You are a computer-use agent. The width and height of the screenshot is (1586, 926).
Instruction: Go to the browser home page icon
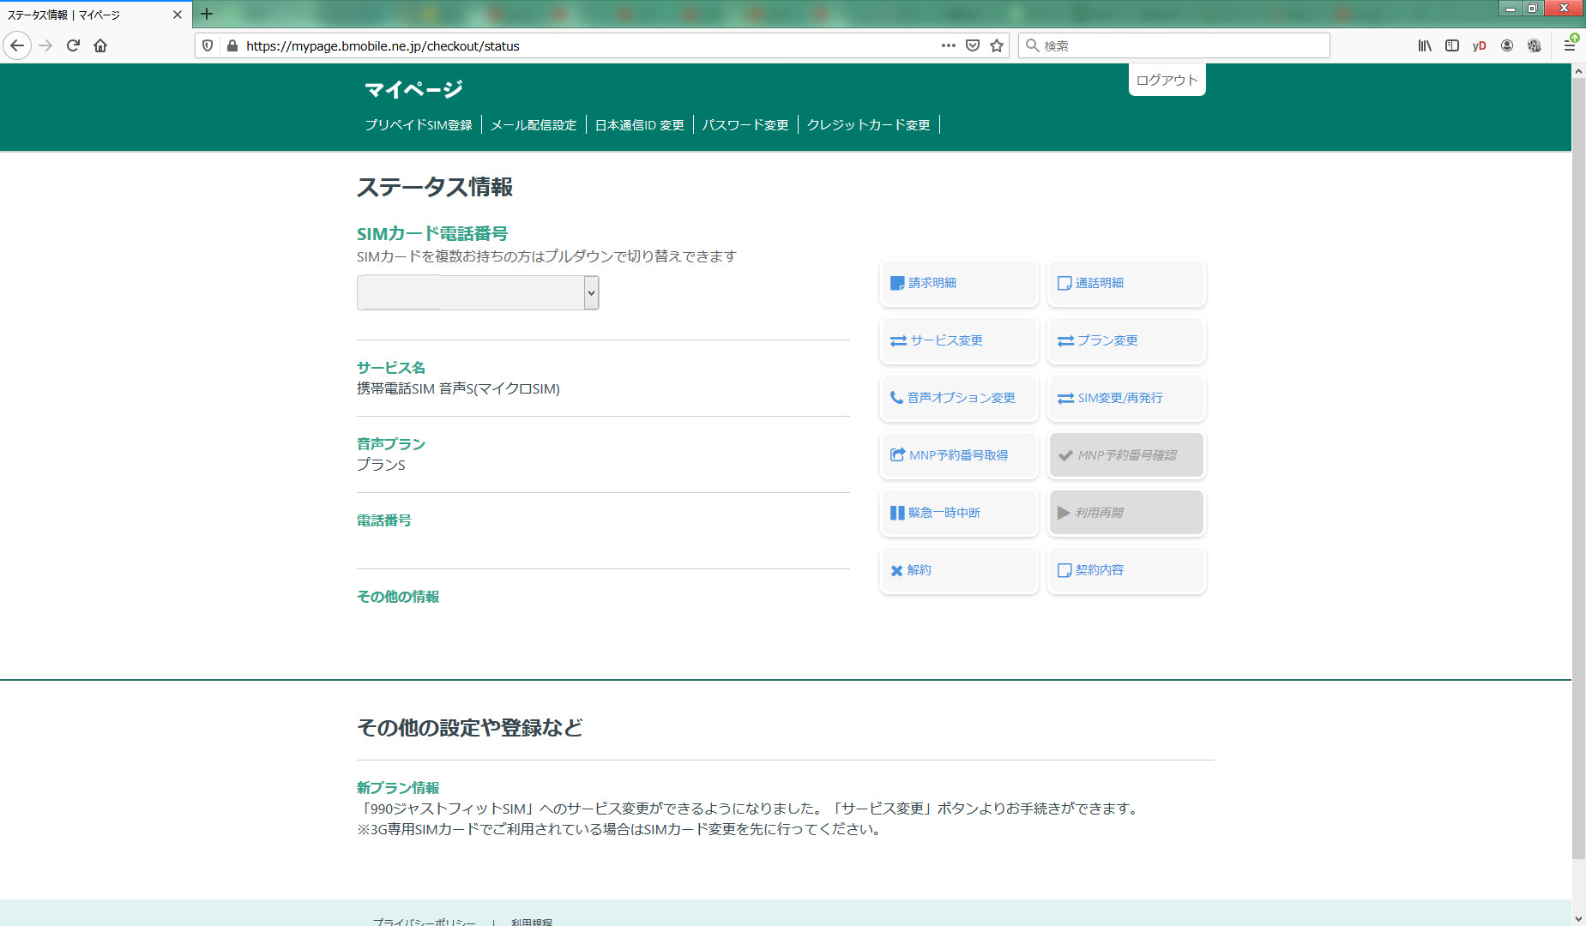(x=100, y=45)
